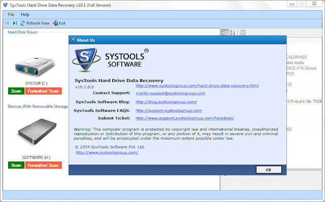Click the Alphabetical sort icon in properties panel

coord(233,32)
